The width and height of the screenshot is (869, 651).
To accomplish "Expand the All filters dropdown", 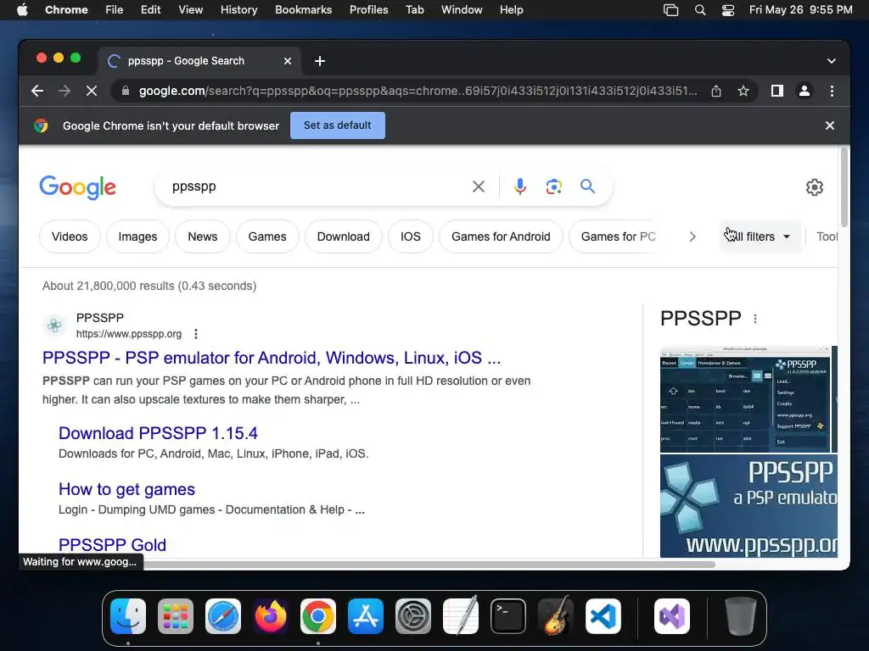I will point(760,237).
